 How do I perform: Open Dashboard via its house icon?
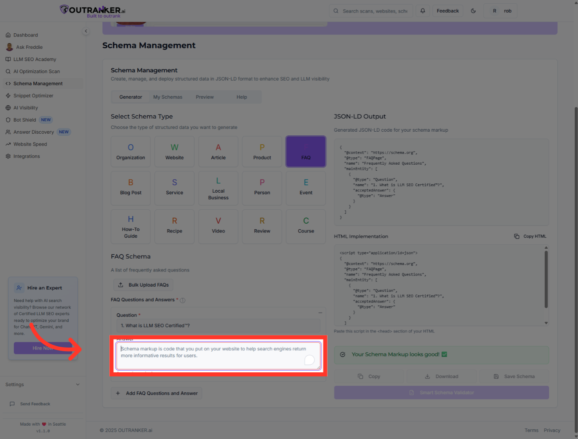pos(8,35)
